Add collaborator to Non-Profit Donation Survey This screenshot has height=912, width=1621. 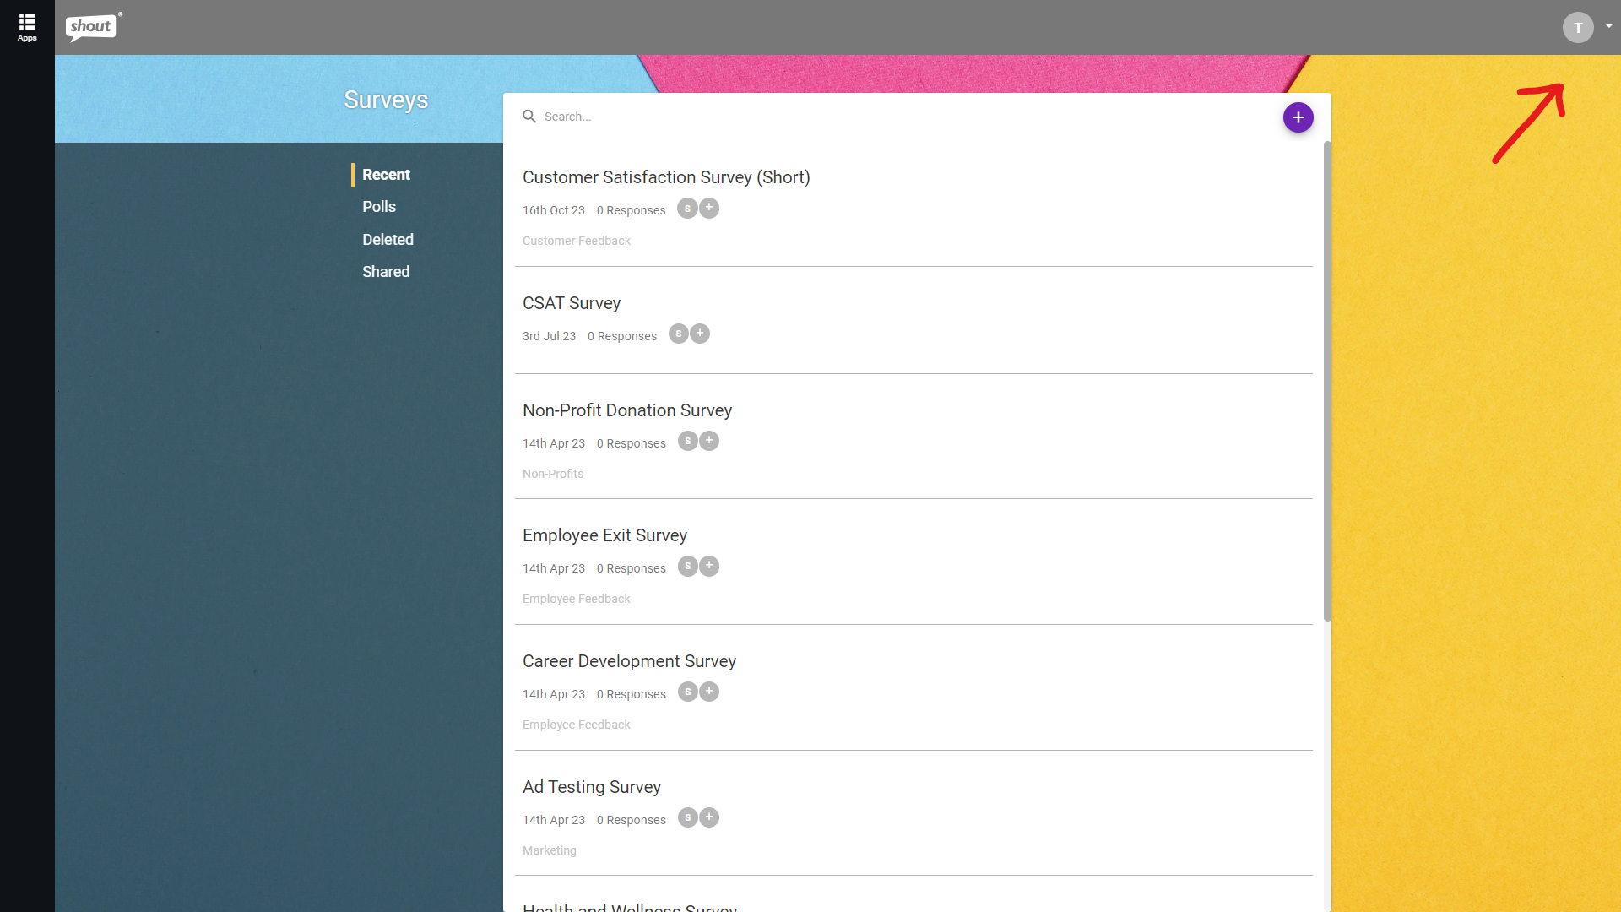coord(709,441)
